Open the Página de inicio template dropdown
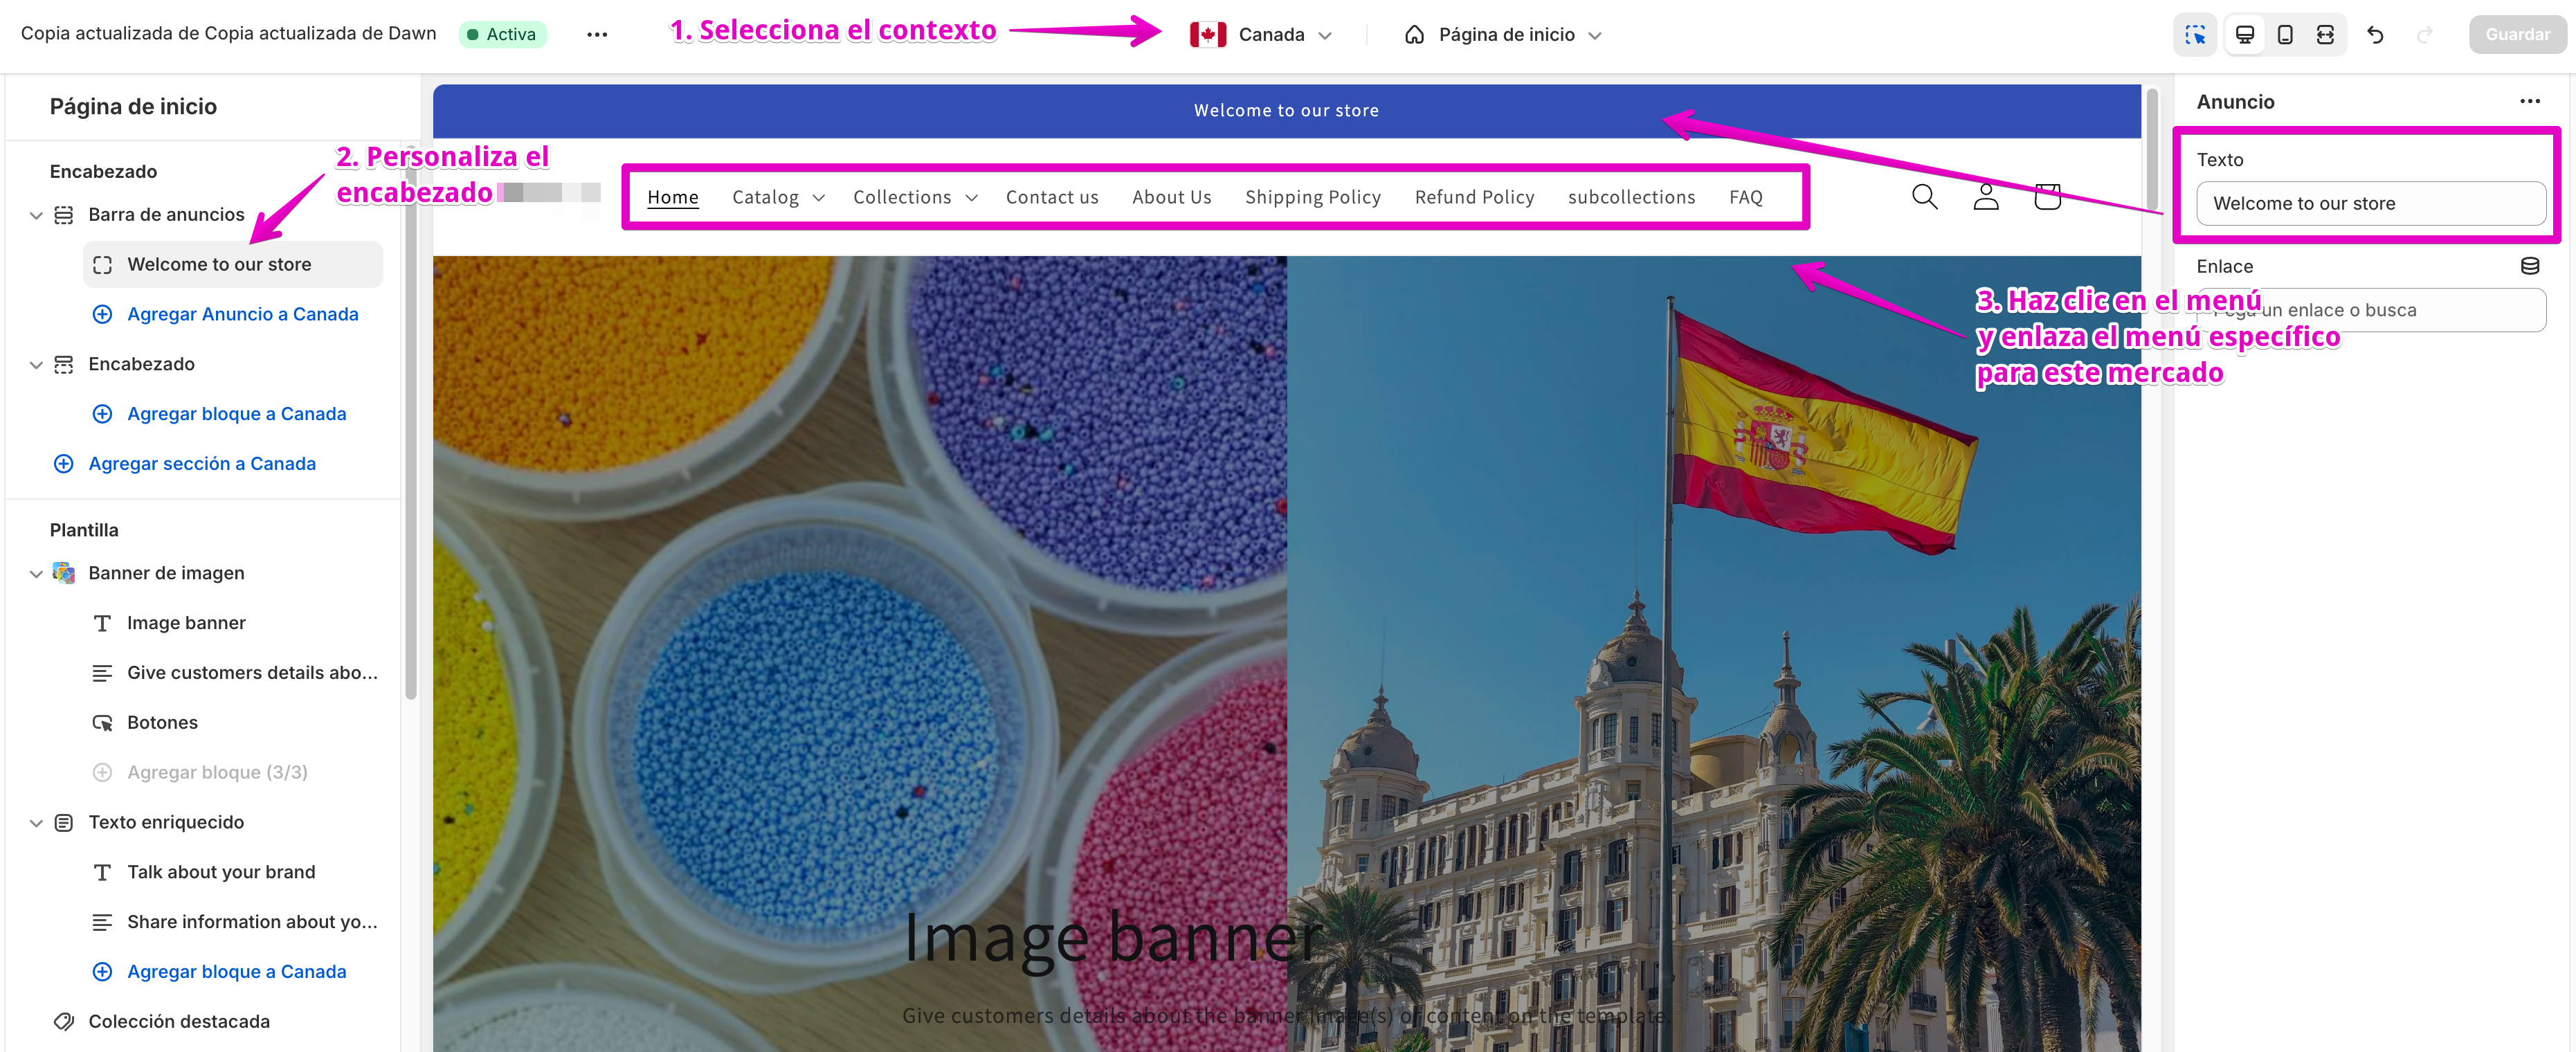Image resolution: width=2576 pixels, height=1052 pixels. [x=1503, y=34]
